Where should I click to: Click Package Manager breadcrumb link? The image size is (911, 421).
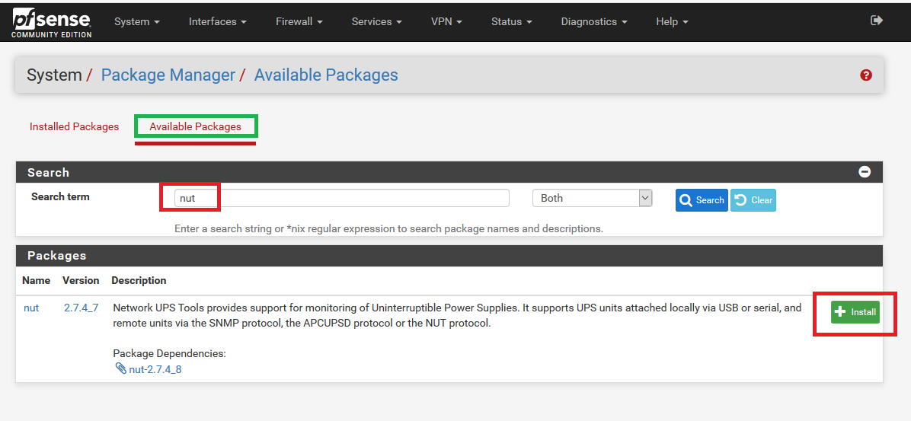click(168, 75)
